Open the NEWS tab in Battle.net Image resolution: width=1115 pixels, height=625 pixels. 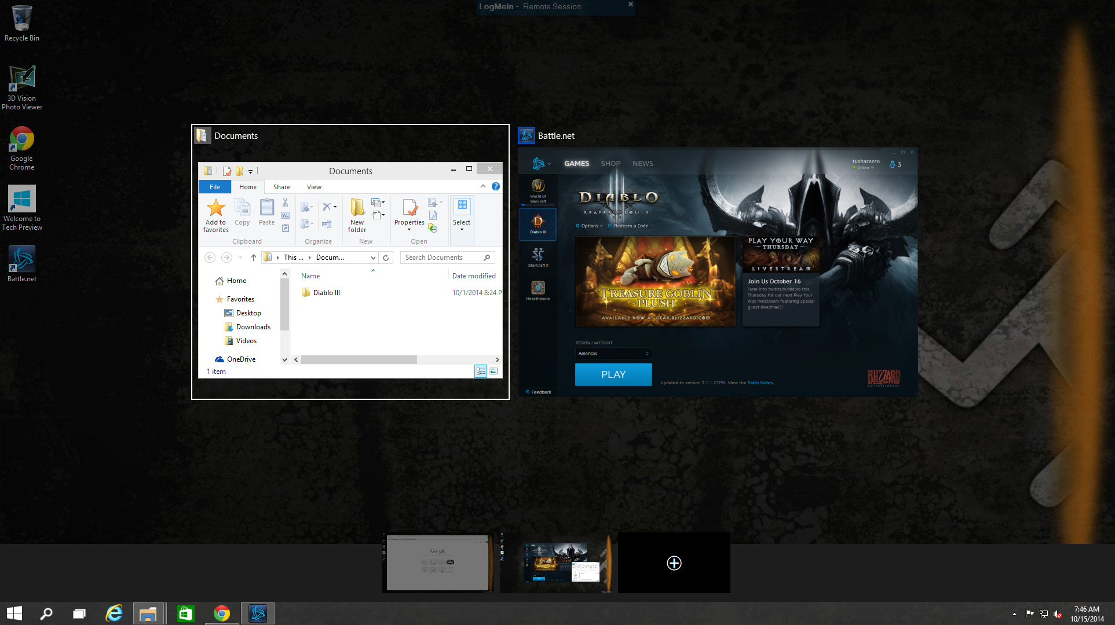[x=642, y=164]
